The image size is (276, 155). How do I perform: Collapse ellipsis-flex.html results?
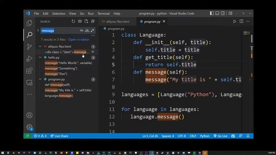tap(40, 46)
